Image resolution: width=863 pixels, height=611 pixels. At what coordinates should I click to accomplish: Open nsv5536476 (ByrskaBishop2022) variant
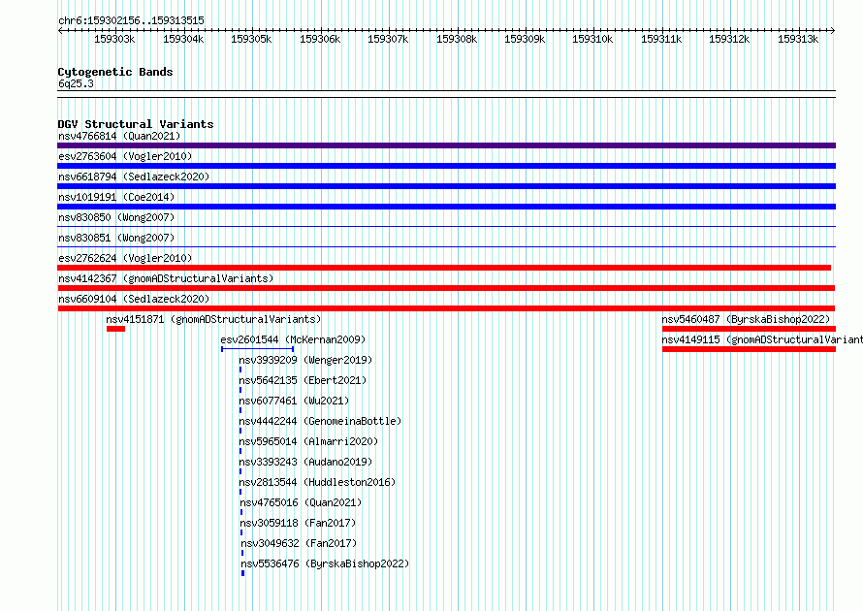(x=325, y=563)
